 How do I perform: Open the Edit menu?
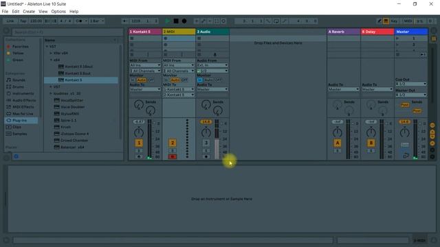tap(15, 12)
